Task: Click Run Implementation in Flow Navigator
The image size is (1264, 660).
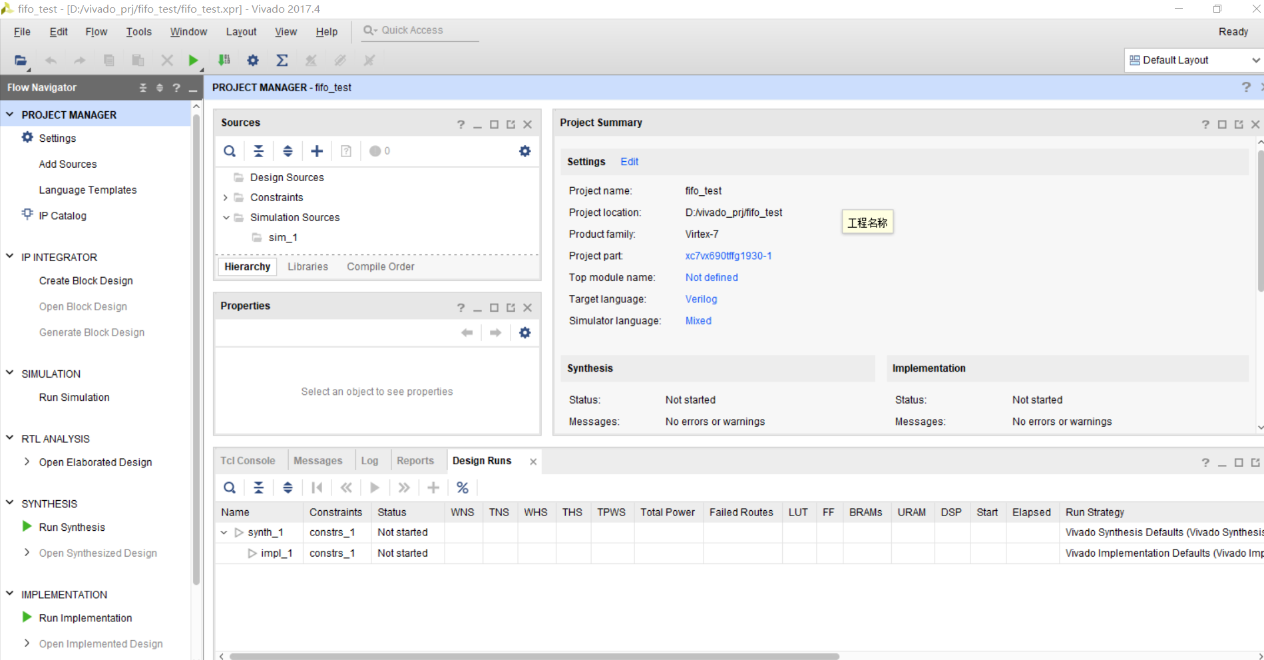Action: [x=85, y=618]
